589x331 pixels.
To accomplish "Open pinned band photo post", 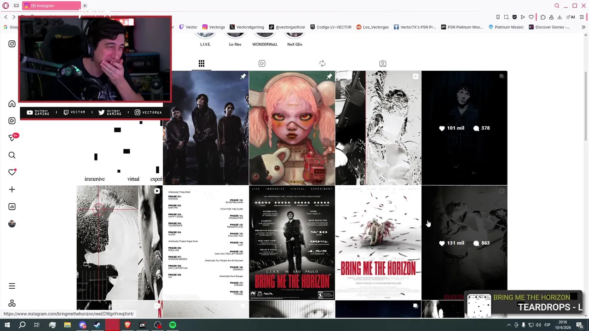I will [206, 128].
